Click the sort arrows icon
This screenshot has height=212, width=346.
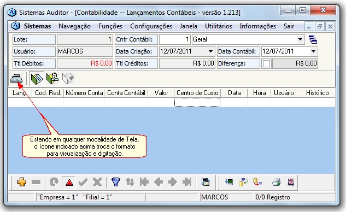(130, 182)
